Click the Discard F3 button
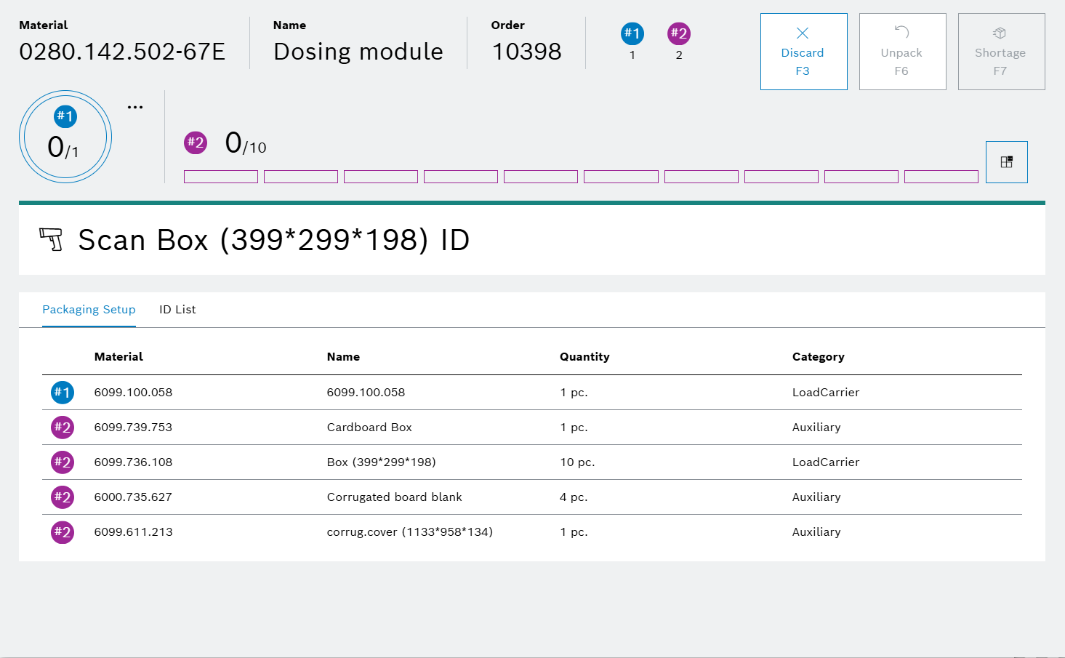The width and height of the screenshot is (1065, 658). (x=803, y=52)
